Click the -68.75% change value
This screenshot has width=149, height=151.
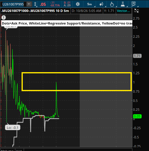pos(55,6)
